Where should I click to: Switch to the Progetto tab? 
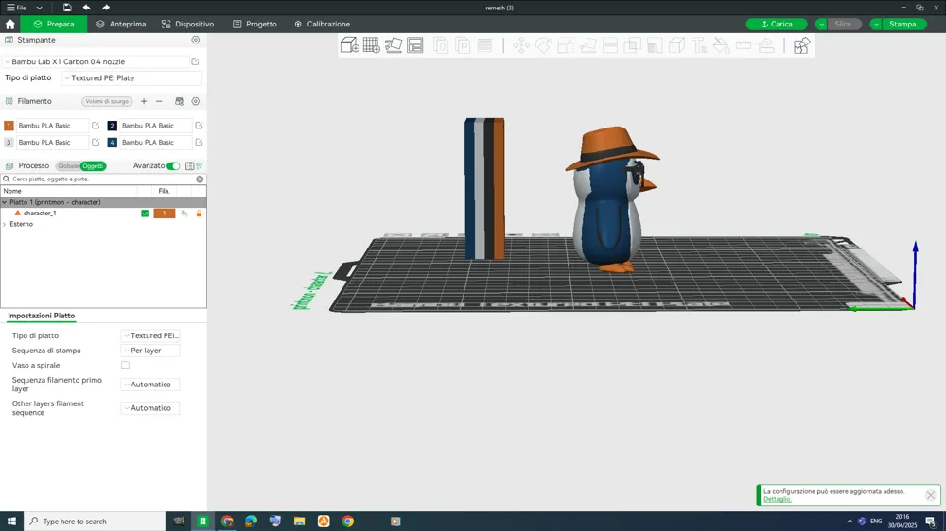254,25
